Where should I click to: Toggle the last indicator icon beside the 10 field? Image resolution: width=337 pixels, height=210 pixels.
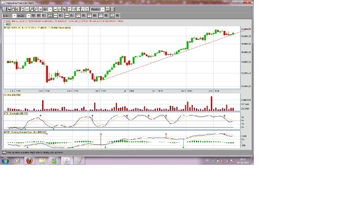click(x=112, y=15)
